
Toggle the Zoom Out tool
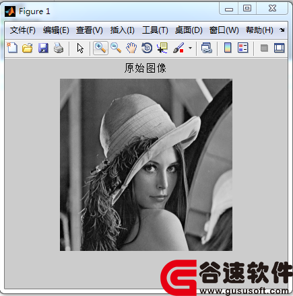click(x=116, y=48)
